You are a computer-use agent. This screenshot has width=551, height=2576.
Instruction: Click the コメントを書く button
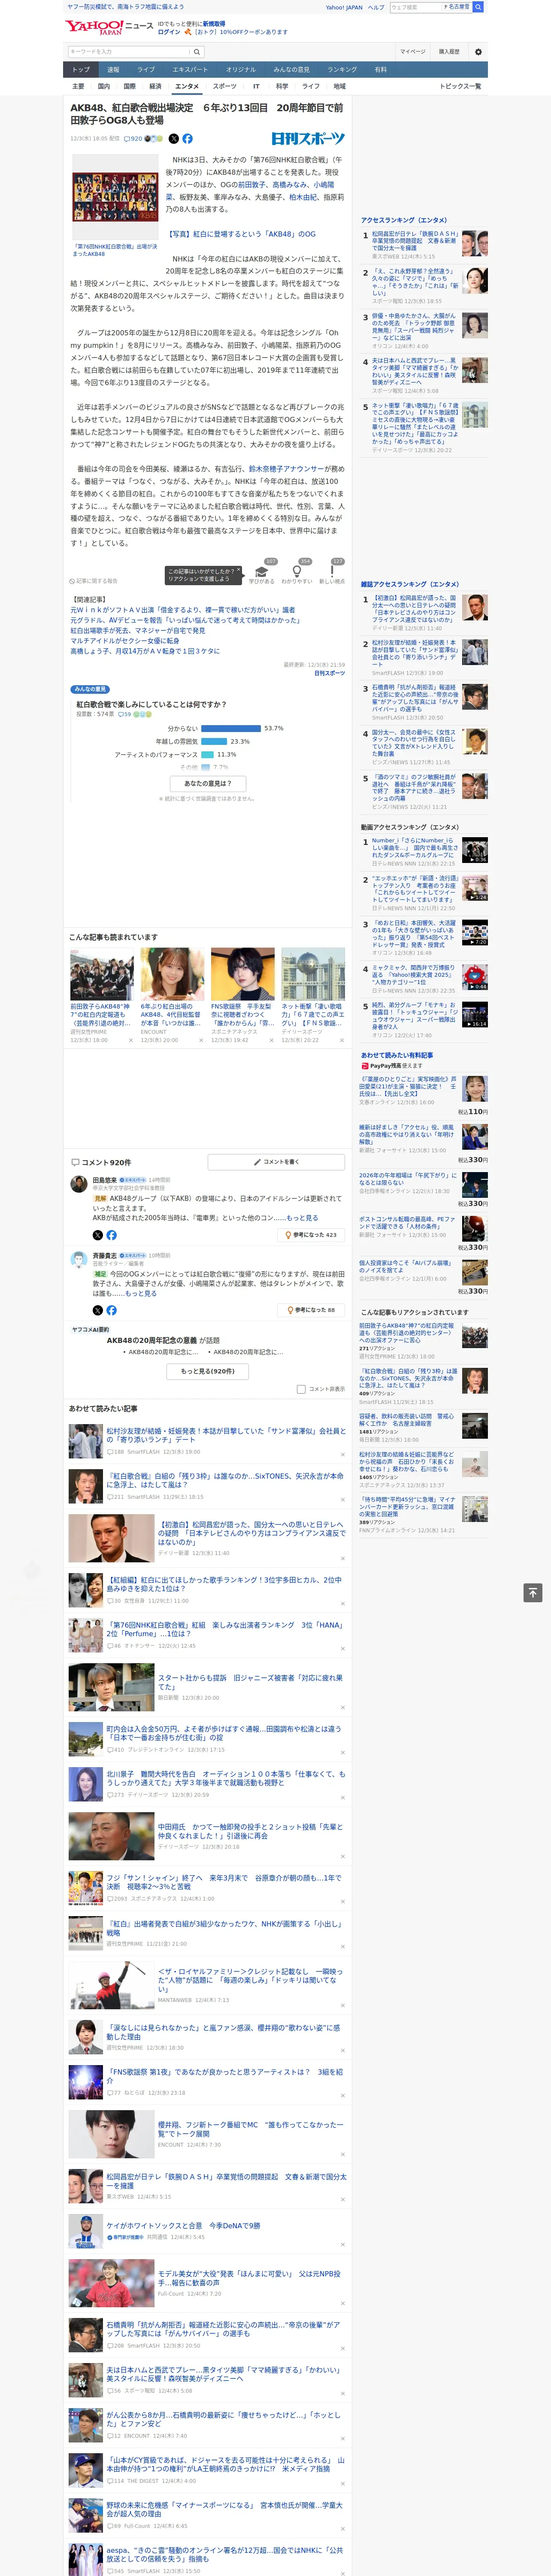pyautogui.click(x=276, y=1162)
